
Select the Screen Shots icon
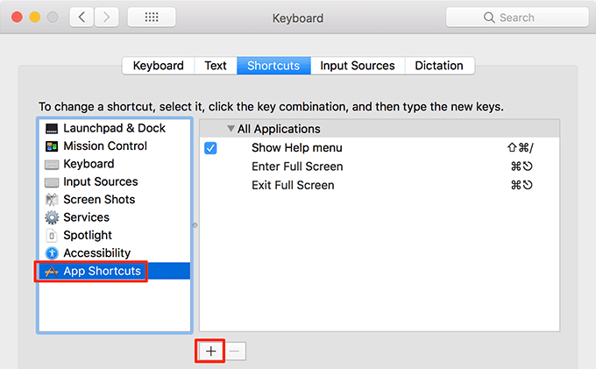(x=52, y=200)
